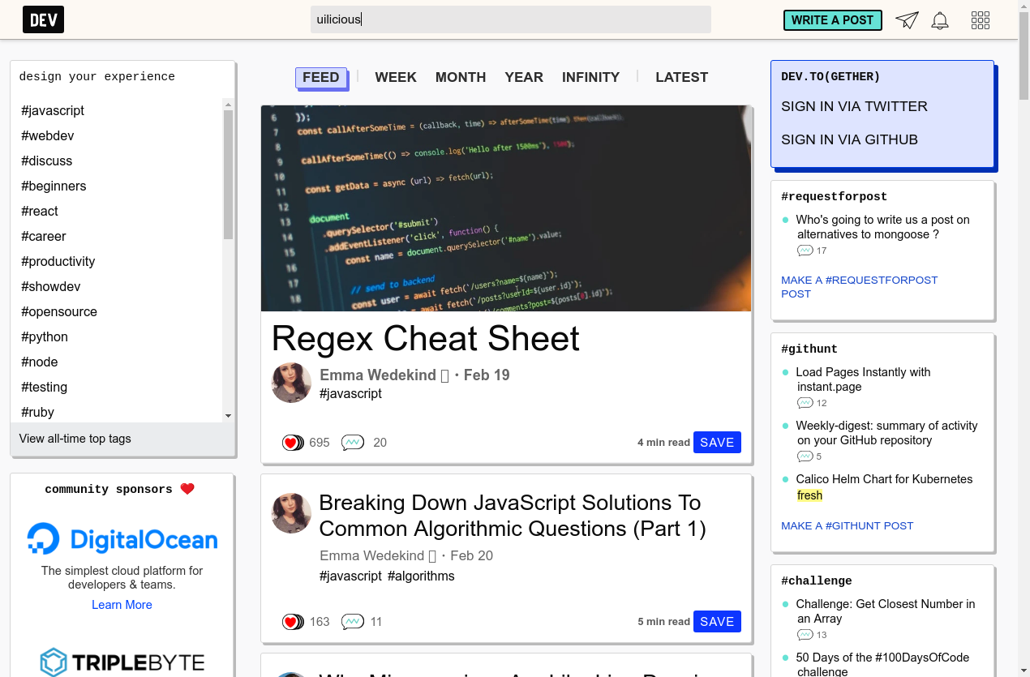Open the paper plane connect icon

(907, 20)
